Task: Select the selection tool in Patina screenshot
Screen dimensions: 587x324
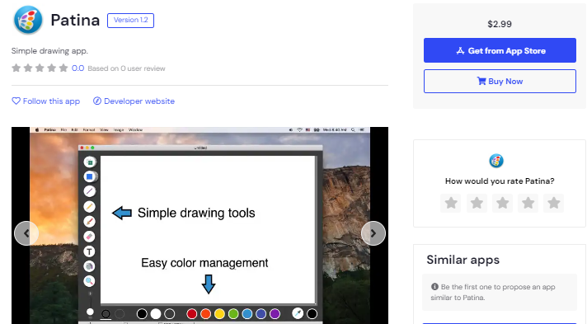Action: click(90, 162)
